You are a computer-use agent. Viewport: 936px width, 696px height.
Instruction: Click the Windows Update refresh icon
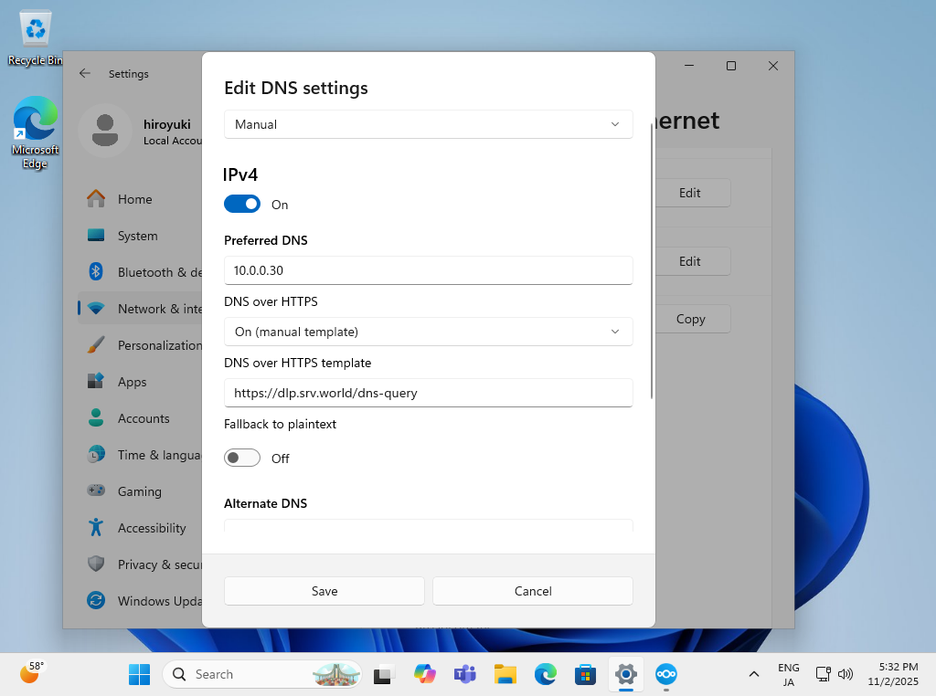pyautogui.click(x=96, y=601)
